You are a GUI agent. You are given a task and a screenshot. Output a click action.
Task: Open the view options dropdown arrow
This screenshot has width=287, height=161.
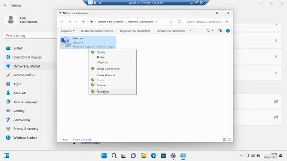(x=213, y=31)
